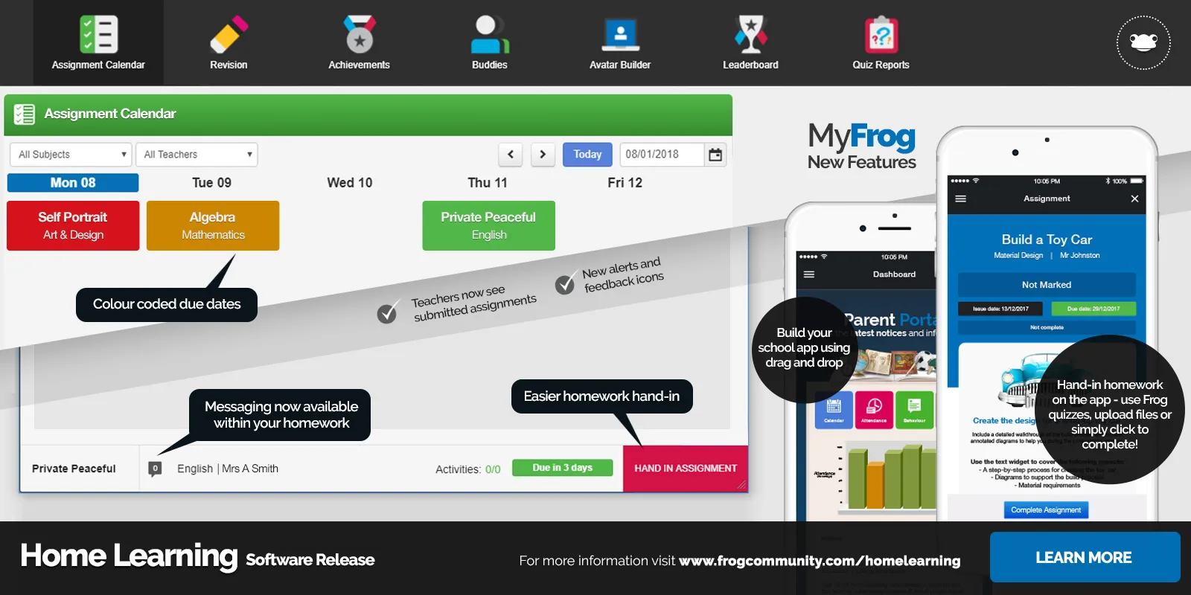Go to previous week with left chevron
The image size is (1191, 595).
511,155
